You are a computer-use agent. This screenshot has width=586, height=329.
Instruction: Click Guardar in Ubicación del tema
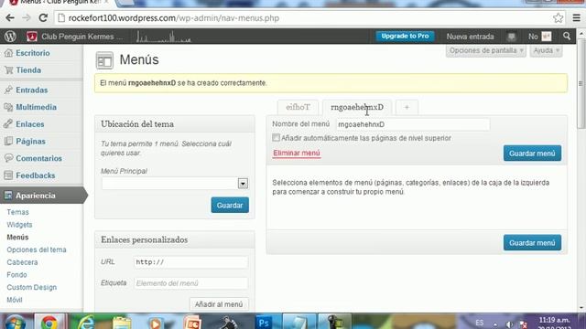click(230, 205)
